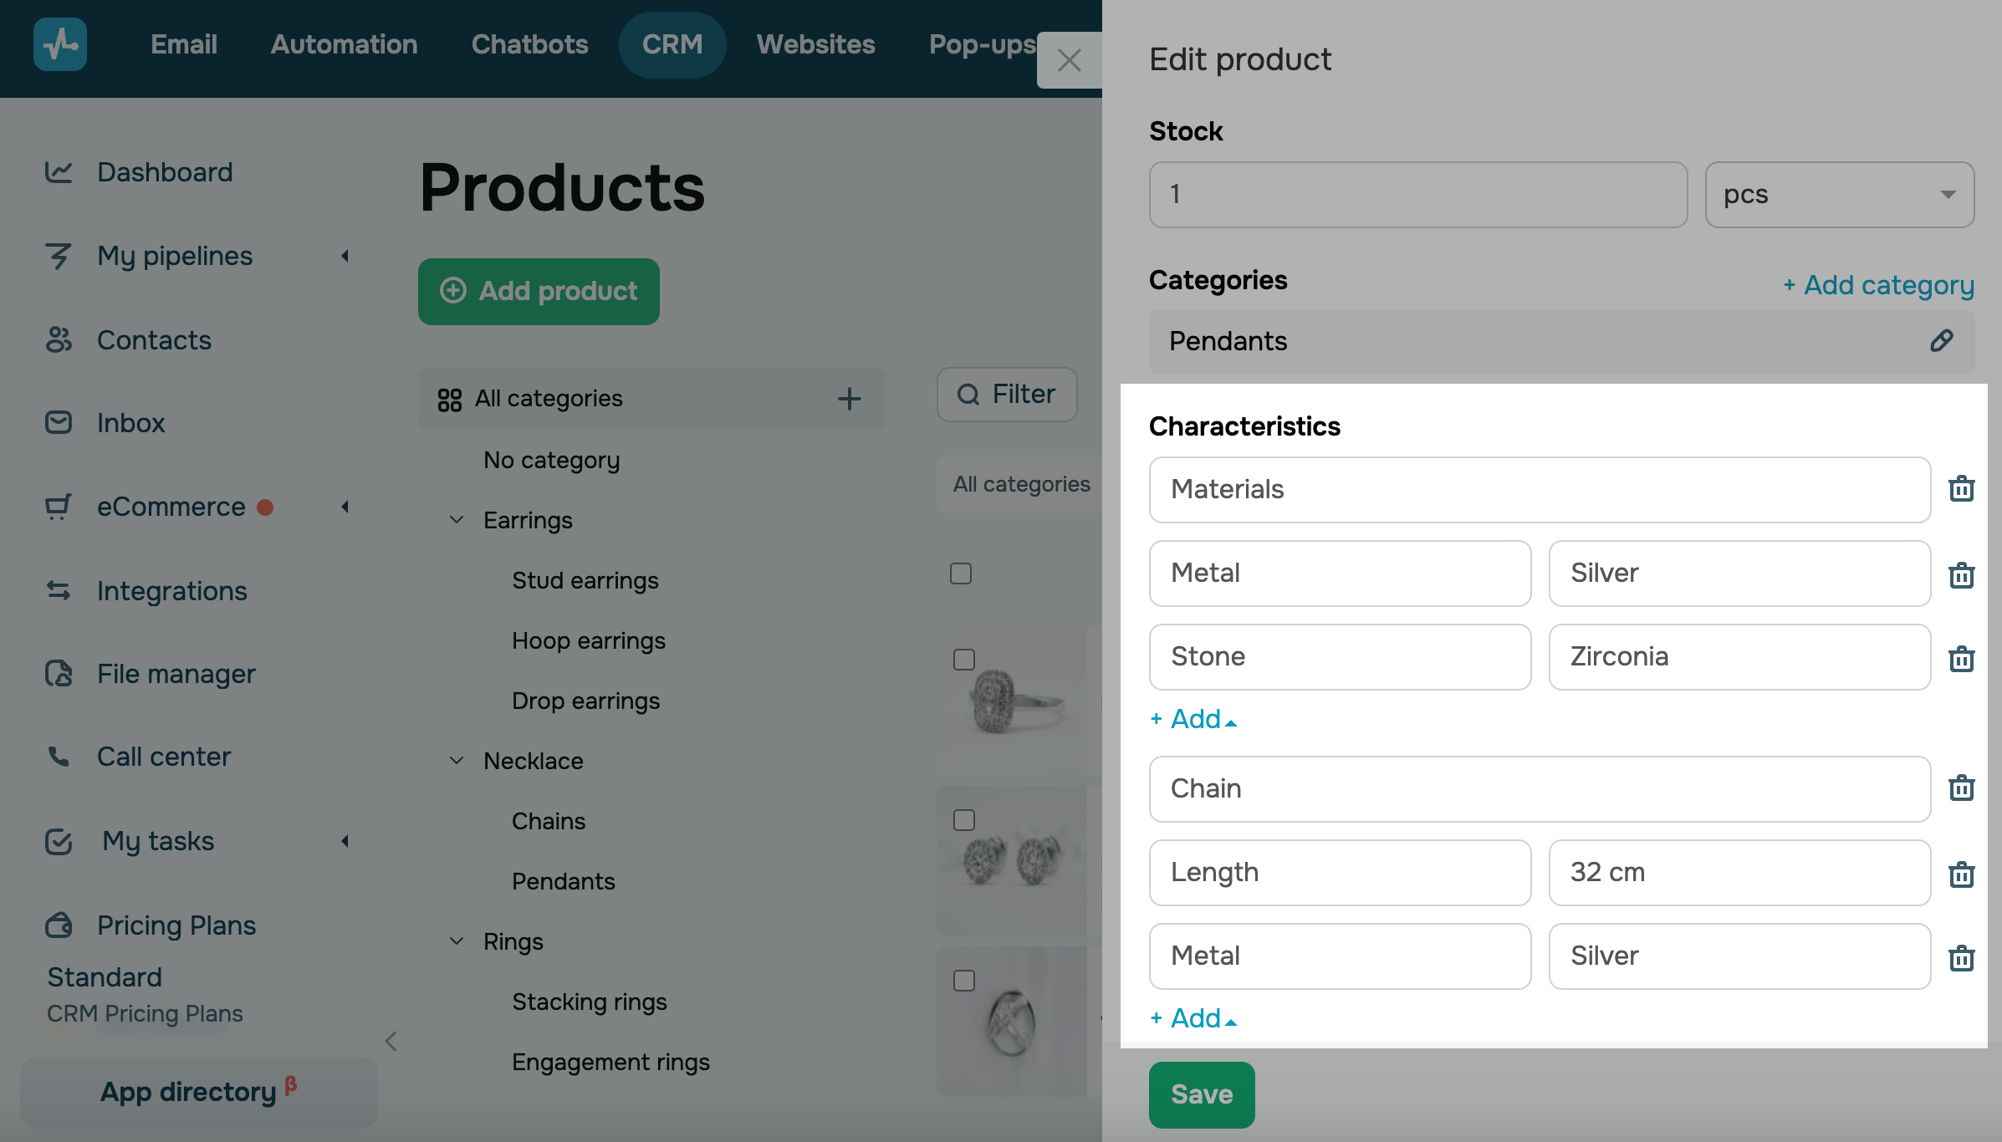
Task: Delete the Materials characteristic group
Action: [1961, 489]
